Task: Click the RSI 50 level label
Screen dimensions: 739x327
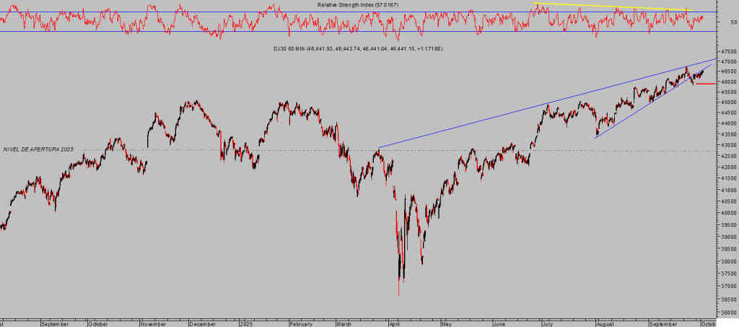Action: [x=733, y=22]
